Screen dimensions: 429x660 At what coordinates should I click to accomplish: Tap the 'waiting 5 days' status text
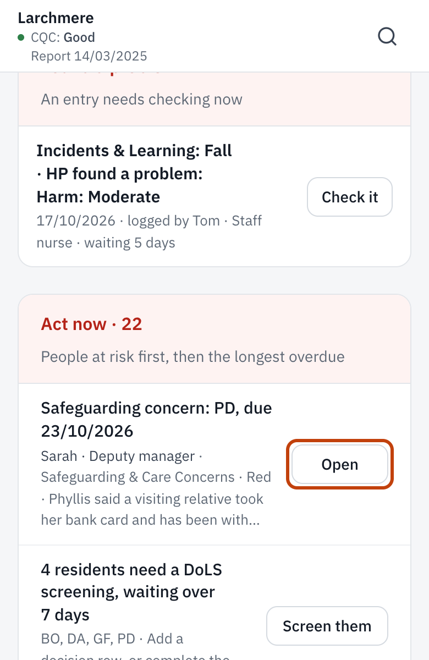(x=130, y=243)
